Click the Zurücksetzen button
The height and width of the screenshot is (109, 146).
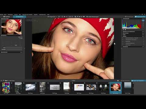click(129, 17)
